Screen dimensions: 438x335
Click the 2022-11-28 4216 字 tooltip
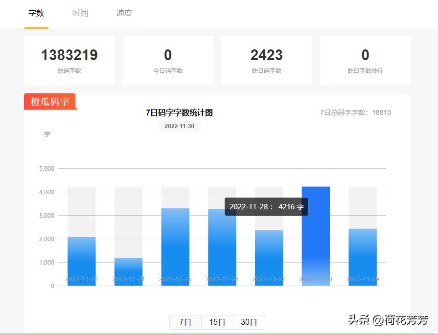click(x=266, y=207)
